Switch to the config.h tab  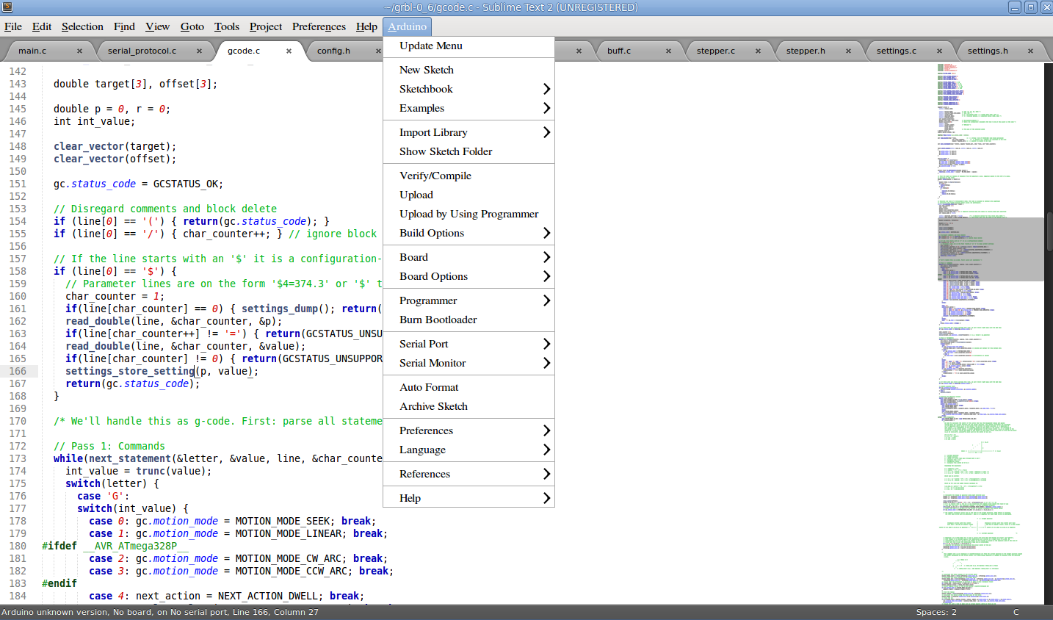[x=333, y=51]
